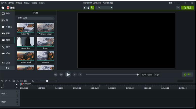Click the camera snapshot icon above timeline
Screen dimensions: 196x109
pos(25,81)
